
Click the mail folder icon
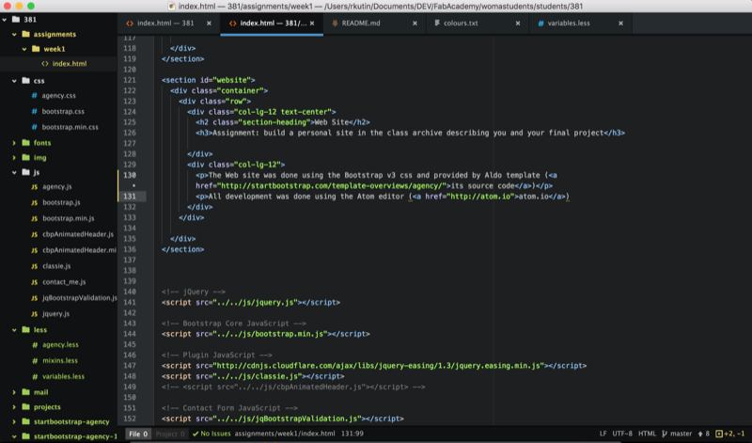(26, 392)
